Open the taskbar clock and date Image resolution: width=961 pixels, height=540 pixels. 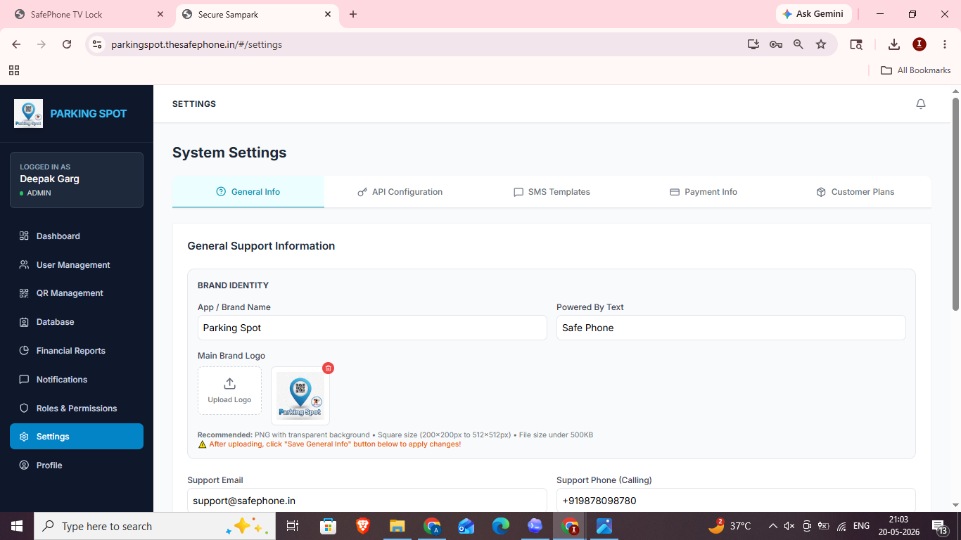[900, 526]
